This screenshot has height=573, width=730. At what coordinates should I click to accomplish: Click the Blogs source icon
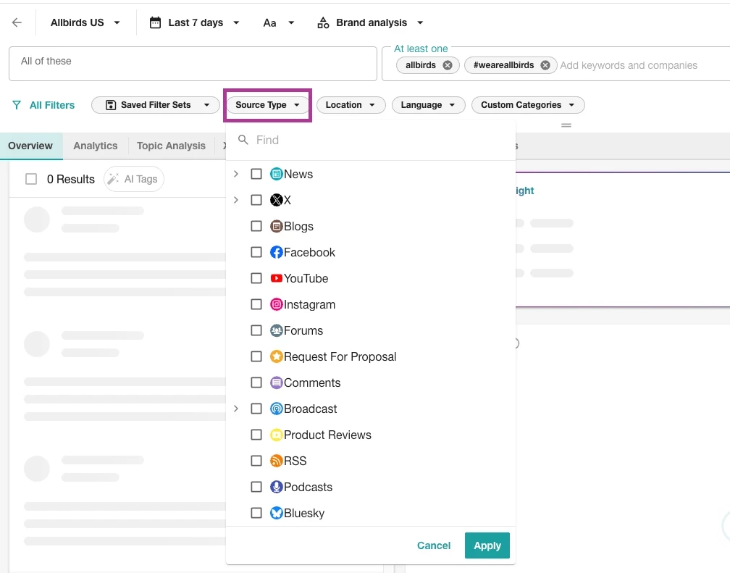tap(277, 226)
